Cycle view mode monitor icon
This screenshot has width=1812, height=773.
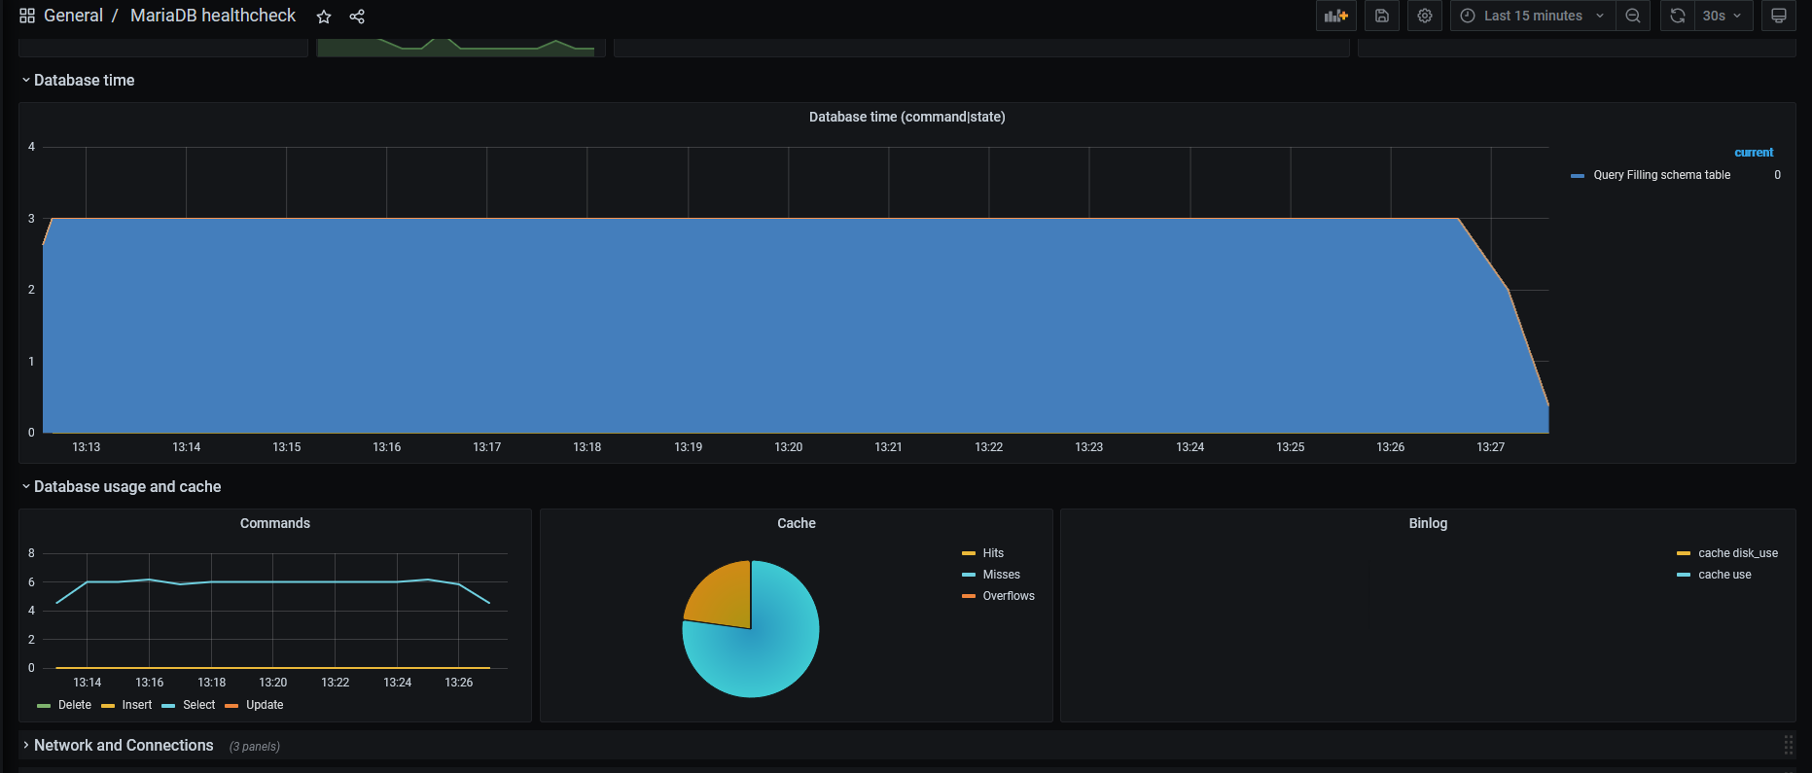coord(1778,16)
